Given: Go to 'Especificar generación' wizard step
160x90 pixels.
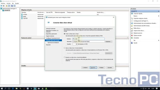Looking at the screenshot, I should pyautogui.click(x=51, y=34).
